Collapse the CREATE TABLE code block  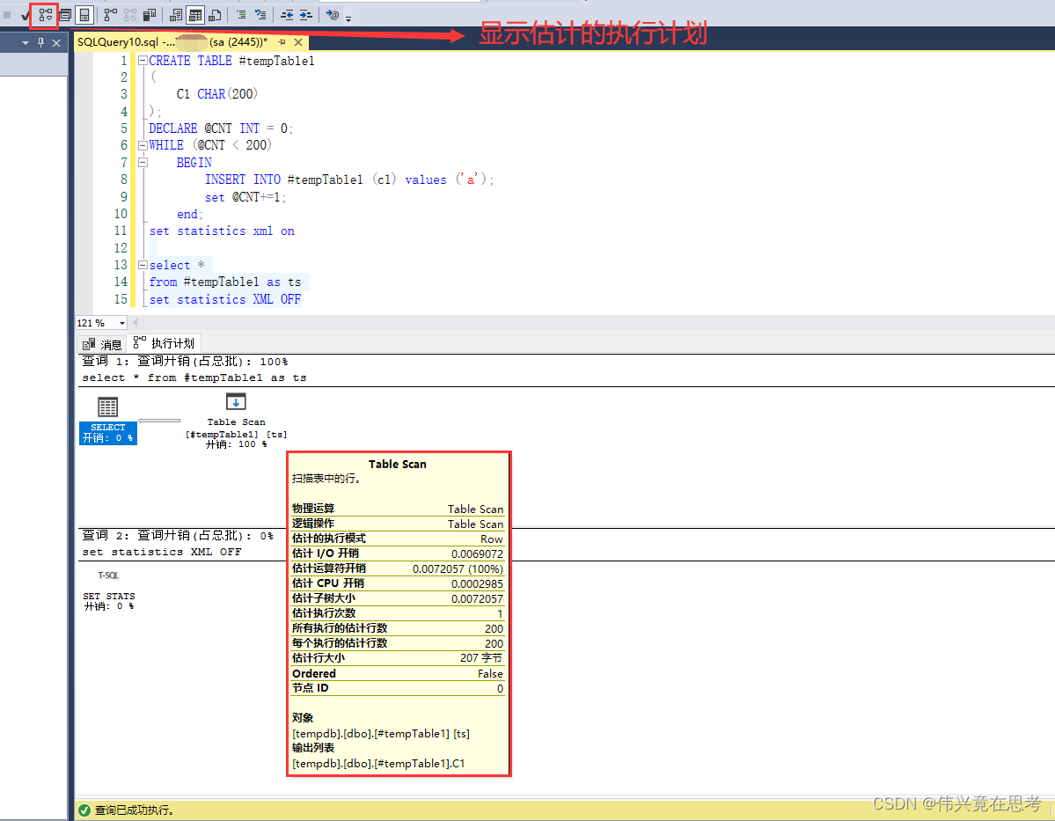pos(143,60)
